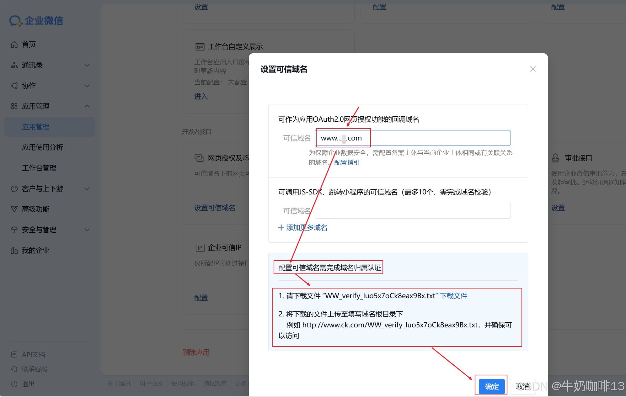Click the 首页 home icon

click(14, 45)
